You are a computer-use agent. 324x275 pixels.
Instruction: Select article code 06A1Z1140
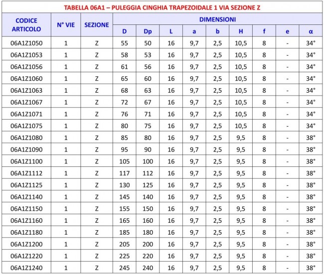click(26, 197)
